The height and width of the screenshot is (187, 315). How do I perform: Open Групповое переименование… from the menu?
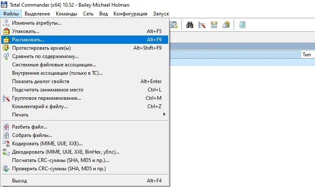(x=85, y=98)
